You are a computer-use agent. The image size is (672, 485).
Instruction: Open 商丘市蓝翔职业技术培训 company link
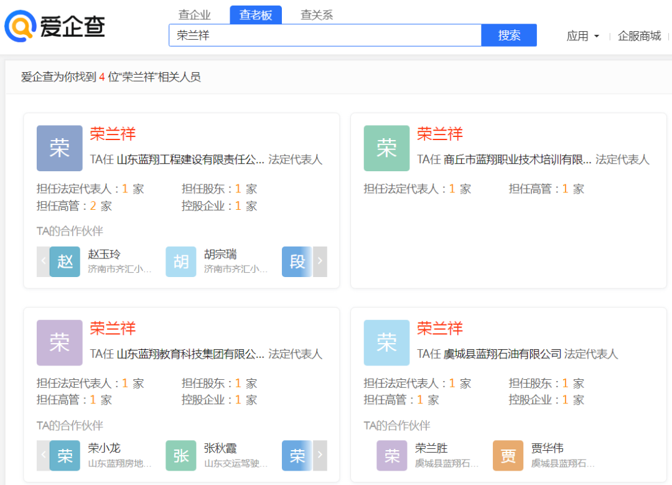(x=517, y=159)
